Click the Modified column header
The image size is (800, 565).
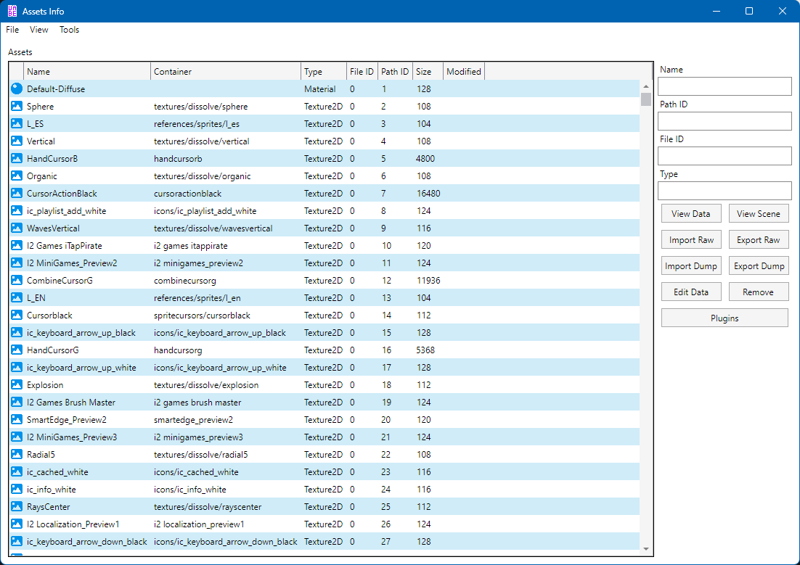click(464, 71)
